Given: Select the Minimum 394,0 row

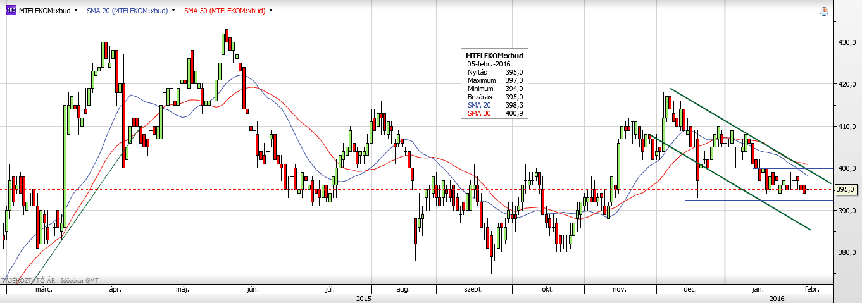Looking at the screenshot, I should 495,89.
